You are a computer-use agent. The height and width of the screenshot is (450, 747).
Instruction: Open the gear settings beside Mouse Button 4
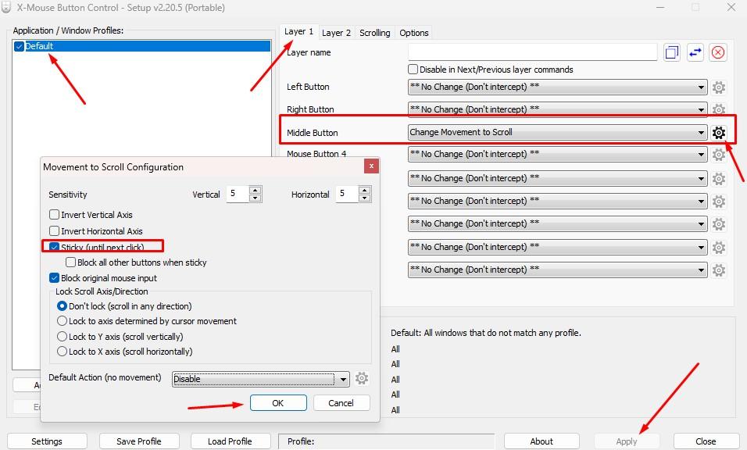click(718, 154)
